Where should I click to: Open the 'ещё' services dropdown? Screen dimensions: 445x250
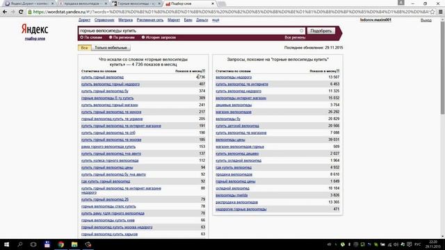[x=216, y=20]
